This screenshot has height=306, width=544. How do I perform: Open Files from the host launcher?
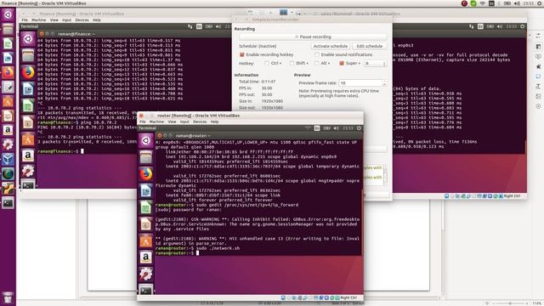tap(8, 30)
